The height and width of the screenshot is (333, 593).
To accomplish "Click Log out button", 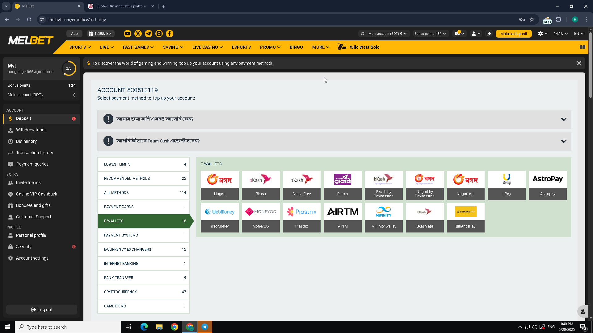I will 42,310.
